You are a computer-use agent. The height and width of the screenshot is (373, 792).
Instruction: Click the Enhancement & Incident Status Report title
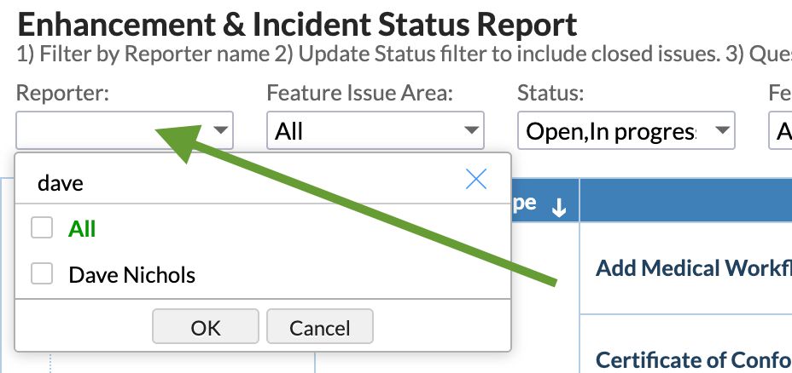pos(297,25)
